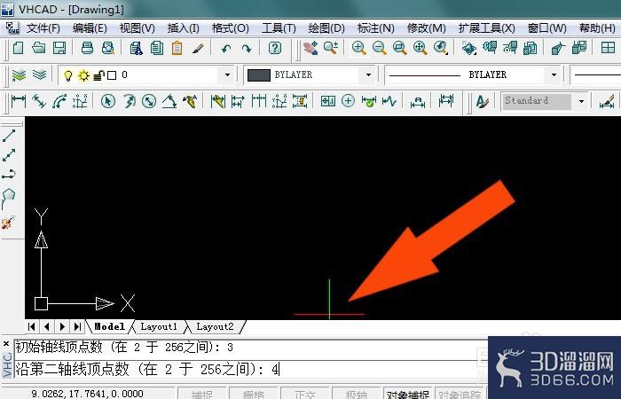The height and width of the screenshot is (399, 621).
Task: Expand the Standard dimension style dropdown
Action: (x=581, y=101)
